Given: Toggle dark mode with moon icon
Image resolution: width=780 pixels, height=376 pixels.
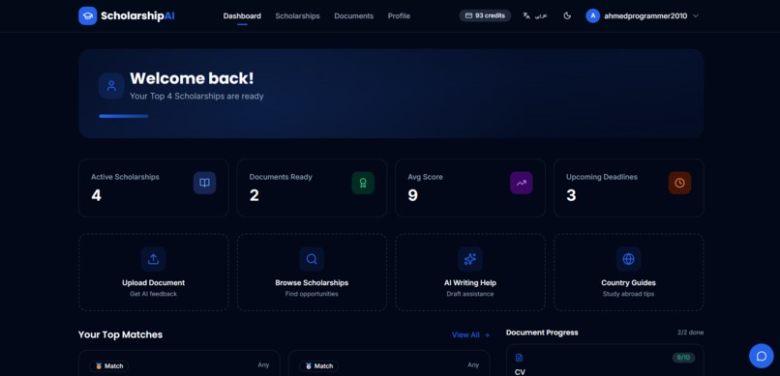Looking at the screenshot, I should point(567,15).
